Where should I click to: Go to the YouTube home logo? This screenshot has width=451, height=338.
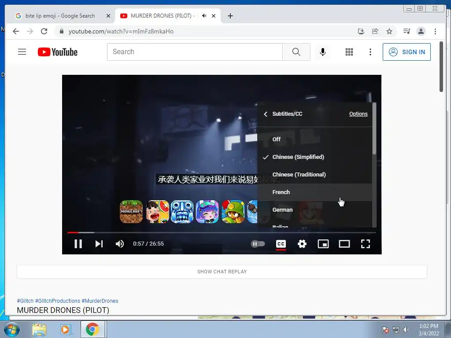(x=58, y=52)
